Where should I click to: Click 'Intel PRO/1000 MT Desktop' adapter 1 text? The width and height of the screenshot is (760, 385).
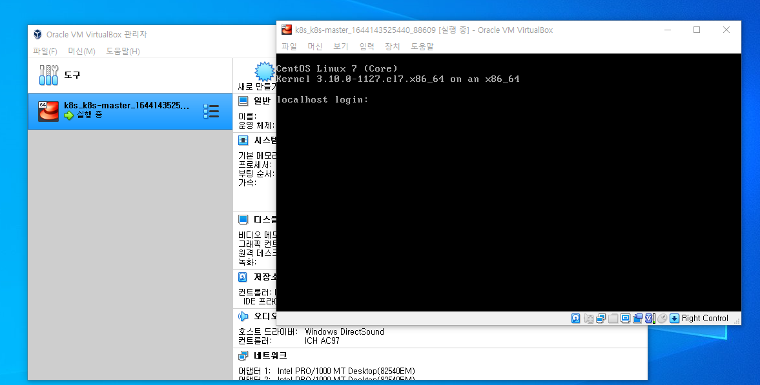pyautogui.click(x=346, y=371)
